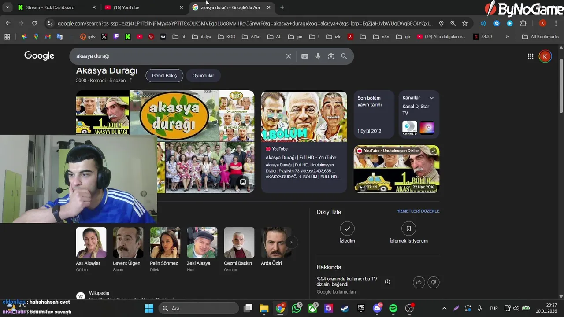Viewport: 564px width, 317px height.
Task: Open the Google apps grid
Action: 531,56
